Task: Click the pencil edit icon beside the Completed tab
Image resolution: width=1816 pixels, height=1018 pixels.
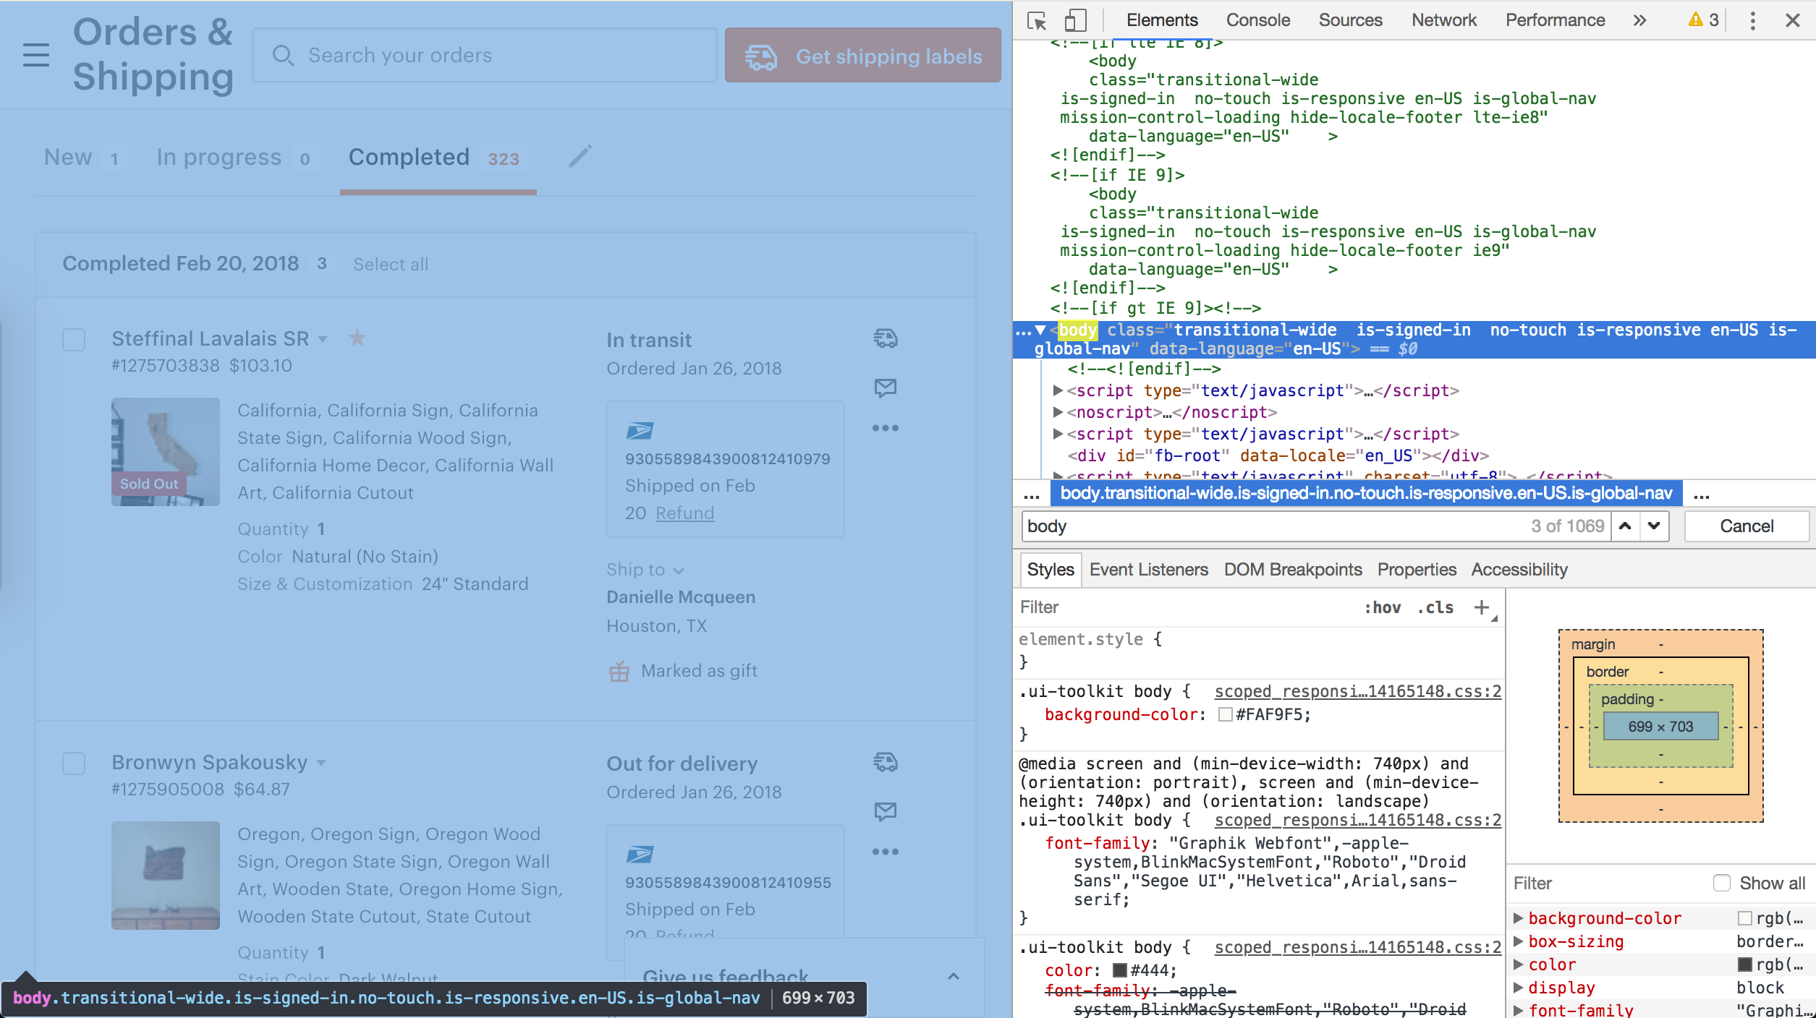Action: pos(580,156)
